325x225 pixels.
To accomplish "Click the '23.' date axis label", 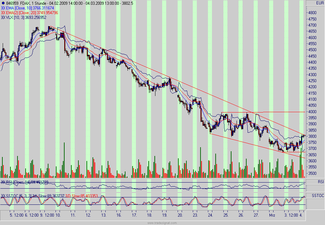I will tap(195, 215).
